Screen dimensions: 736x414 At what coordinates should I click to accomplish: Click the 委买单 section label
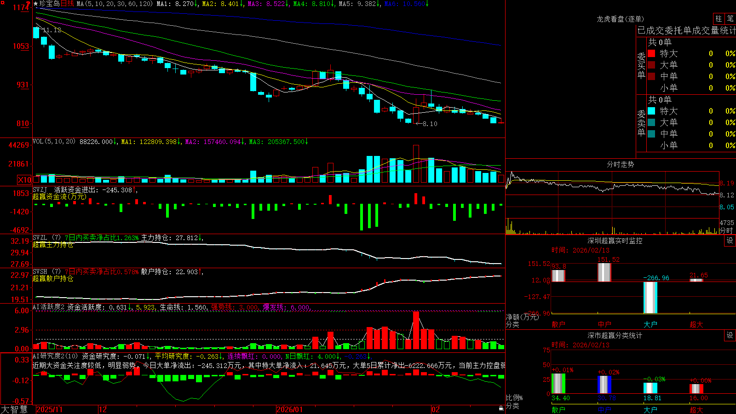click(641, 65)
